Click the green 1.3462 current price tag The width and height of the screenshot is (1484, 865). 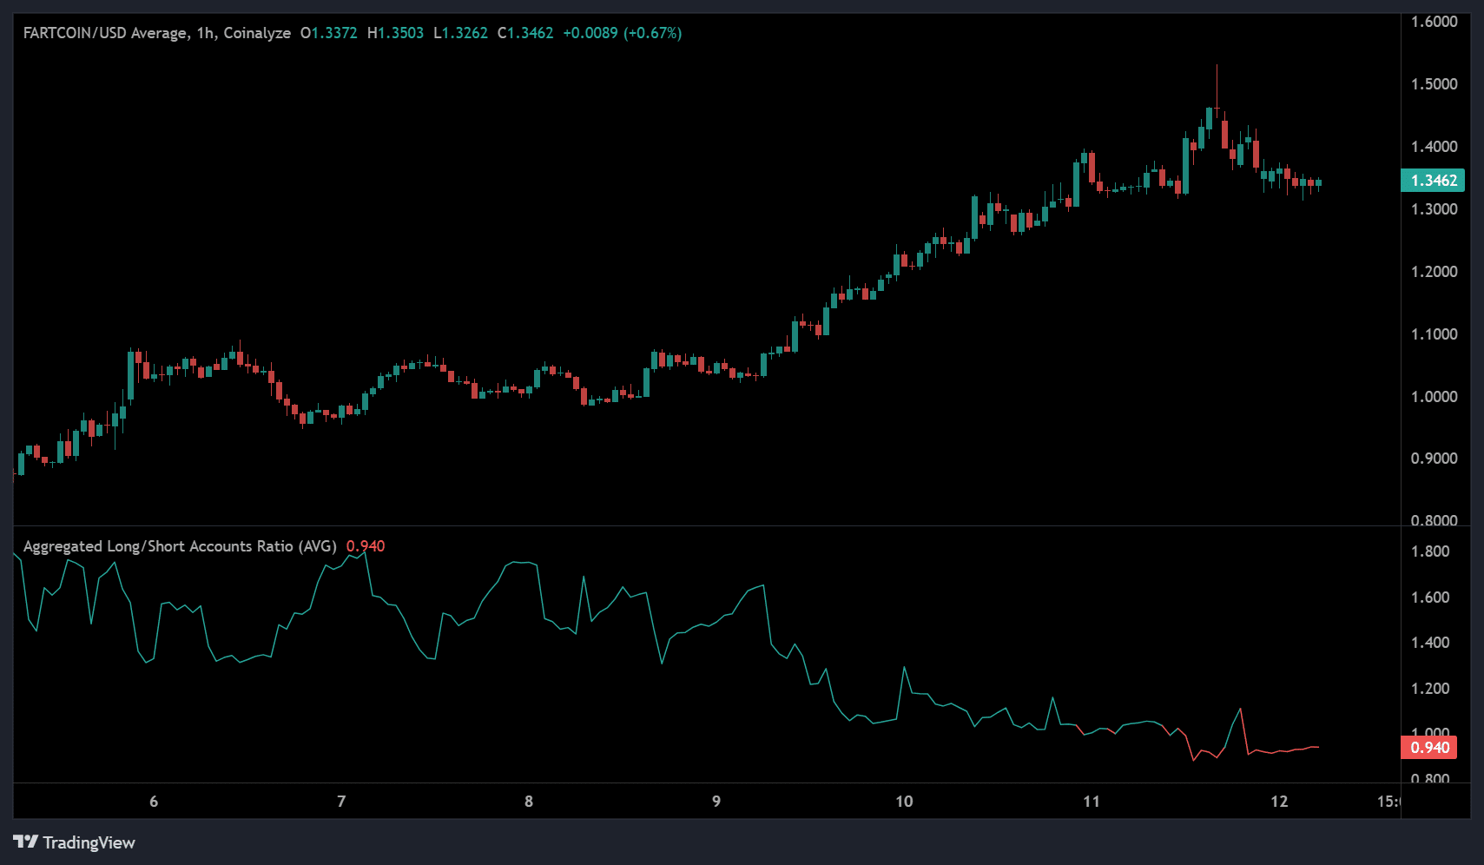[x=1433, y=181]
